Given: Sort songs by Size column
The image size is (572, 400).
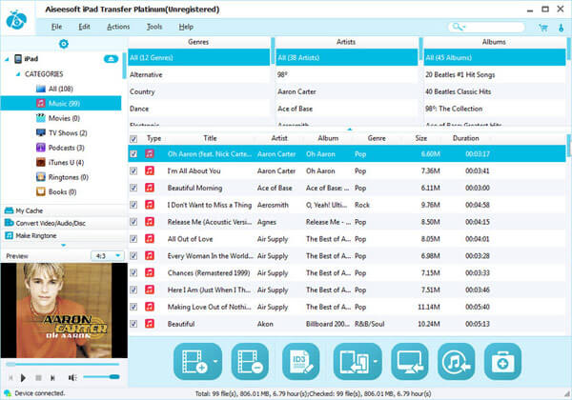Looking at the screenshot, I should [x=420, y=138].
